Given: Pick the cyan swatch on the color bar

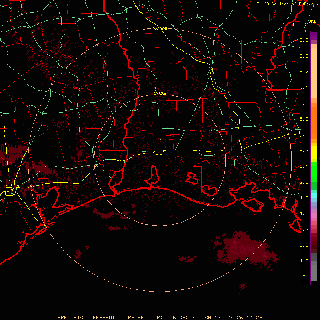Looking at the screenshot, I should [314, 196].
